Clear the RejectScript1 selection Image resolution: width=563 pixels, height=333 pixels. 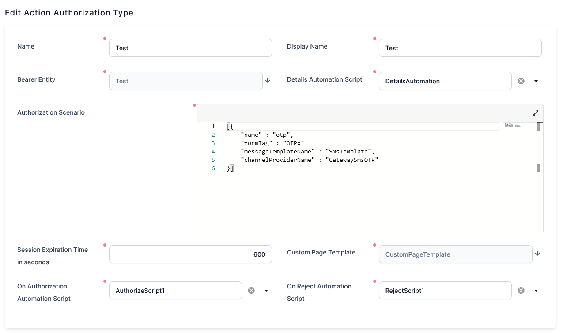click(521, 291)
